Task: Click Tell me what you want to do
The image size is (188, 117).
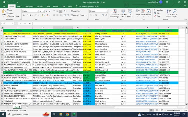Action: 88,6
